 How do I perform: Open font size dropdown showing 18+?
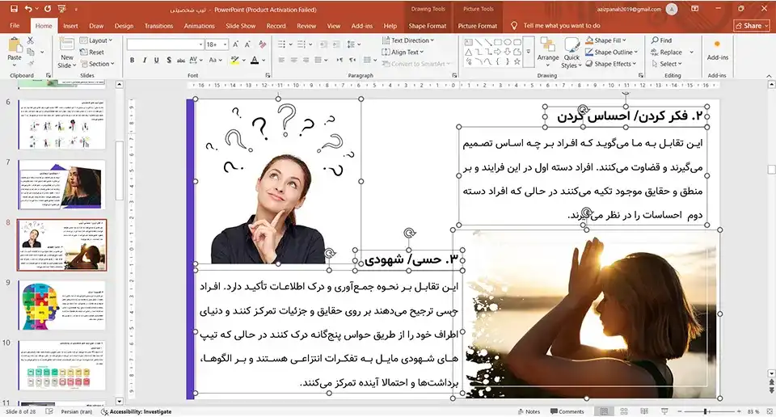[217, 44]
